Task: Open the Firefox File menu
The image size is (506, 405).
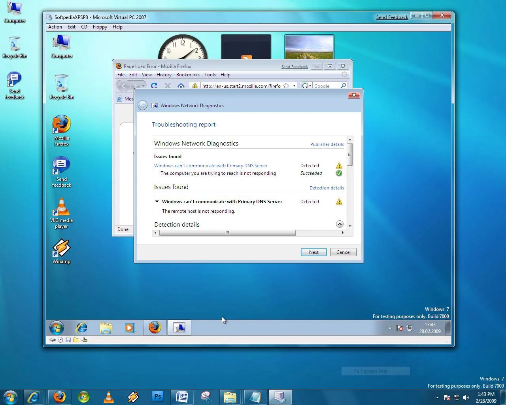Action: pyautogui.click(x=121, y=75)
